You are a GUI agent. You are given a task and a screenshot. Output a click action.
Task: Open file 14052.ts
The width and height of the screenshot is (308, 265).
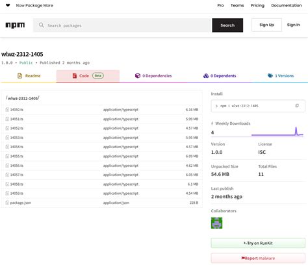tap(17, 128)
